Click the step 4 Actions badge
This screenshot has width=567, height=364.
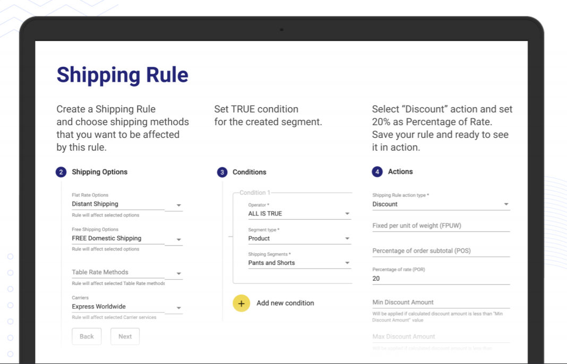tap(377, 172)
